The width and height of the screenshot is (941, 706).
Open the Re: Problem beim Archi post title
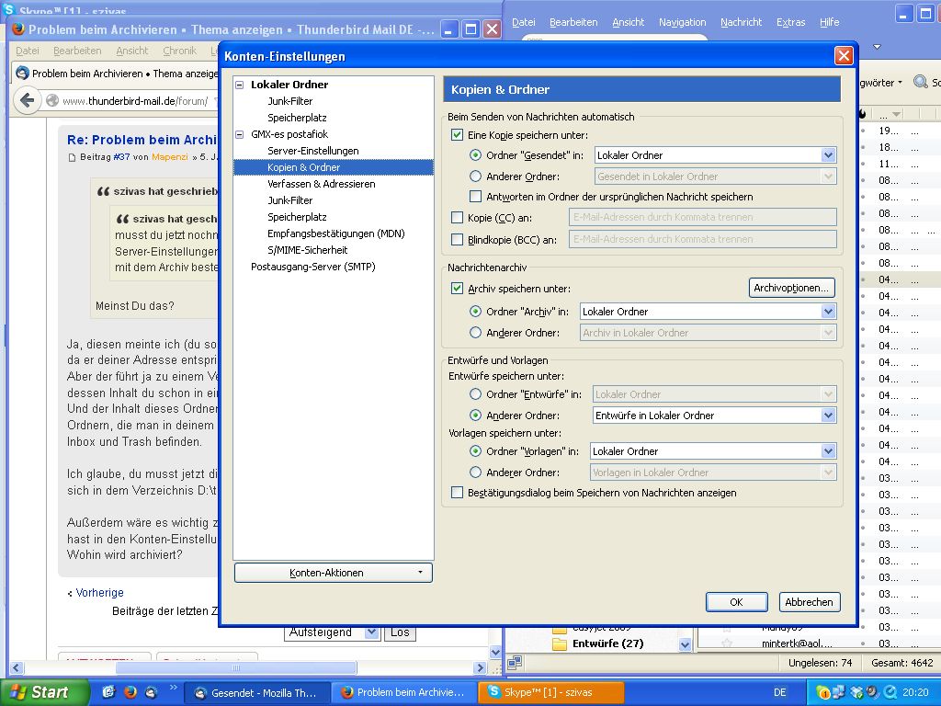142,140
